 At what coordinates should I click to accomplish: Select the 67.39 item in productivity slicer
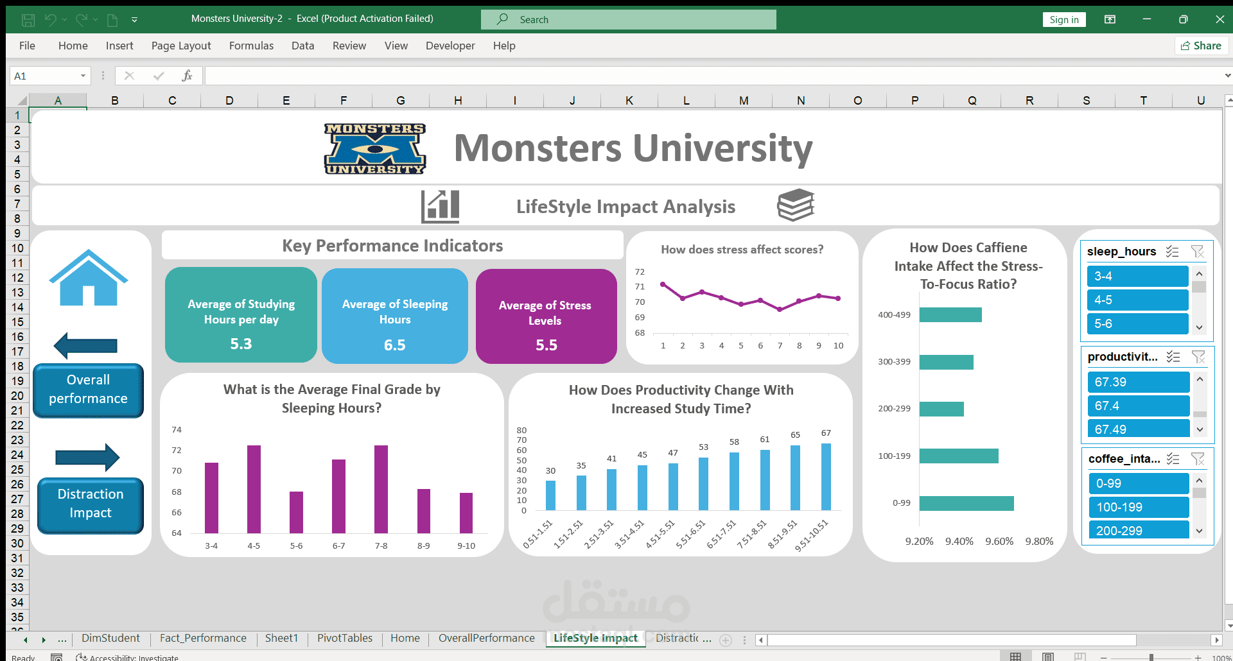pyautogui.click(x=1139, y=382)
